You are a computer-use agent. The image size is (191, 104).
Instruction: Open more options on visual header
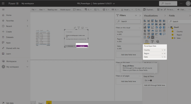coord(86,28)
